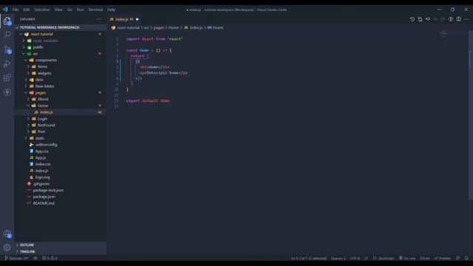Click the open changes compare icon

pyautogui.click(x=420, y=19)
